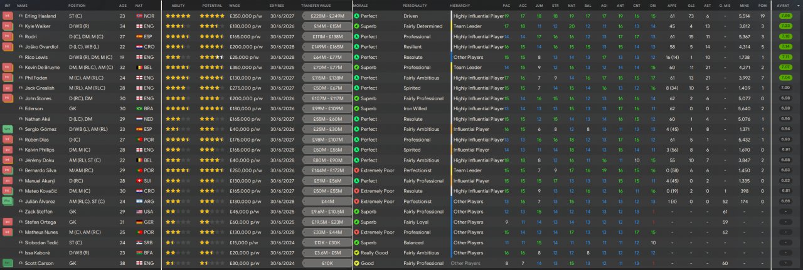Click Scott Carson's green status icon
This screenshot has width=803, height=270.
(x=8, y=263)
